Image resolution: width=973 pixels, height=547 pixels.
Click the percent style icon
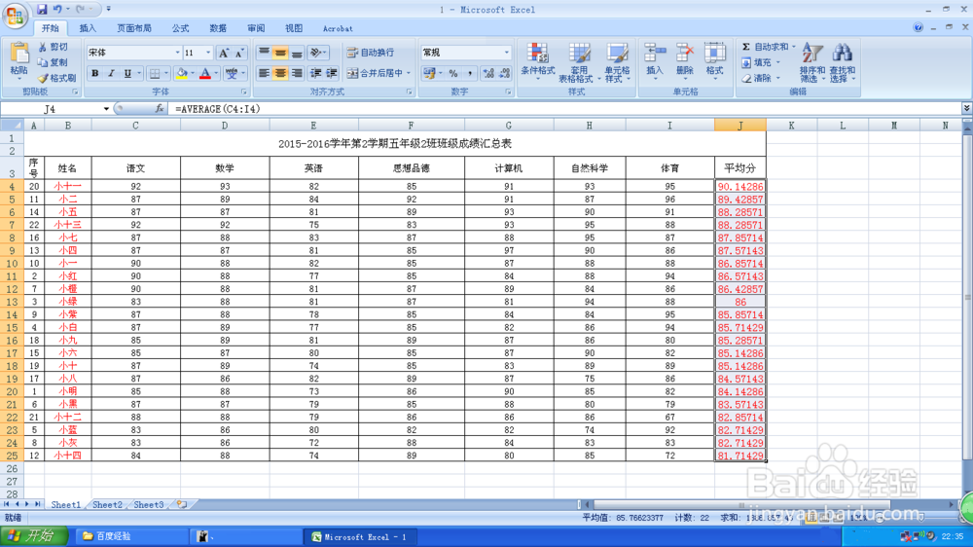click(453, 73)
